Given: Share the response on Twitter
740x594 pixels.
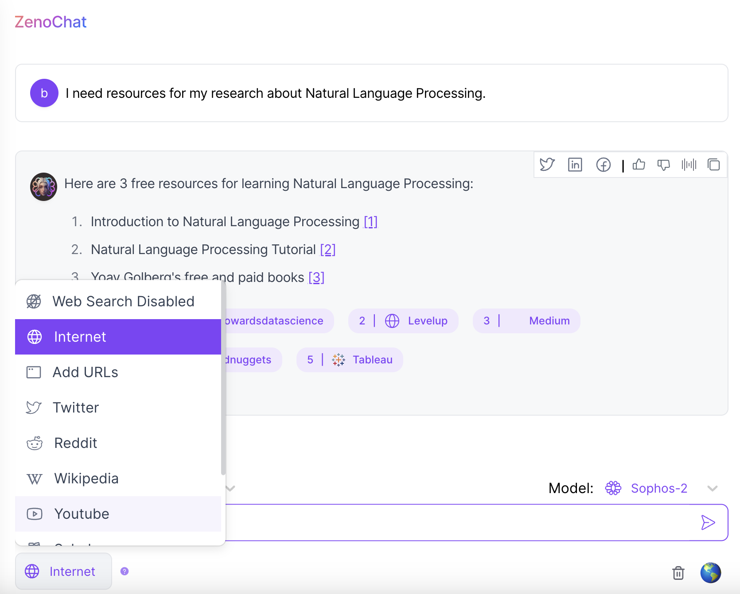Looking at the screenshot, I should pyautogui.click(x=547, y=165).
